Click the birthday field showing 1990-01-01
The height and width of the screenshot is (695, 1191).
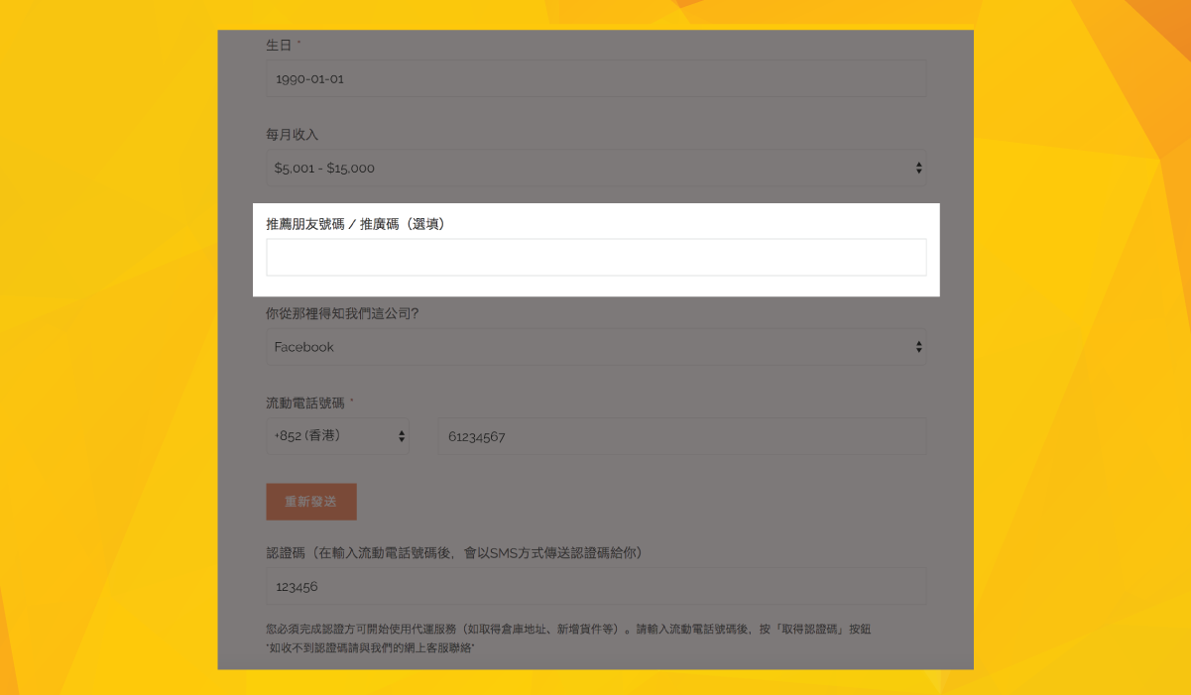tap(595, 79)
